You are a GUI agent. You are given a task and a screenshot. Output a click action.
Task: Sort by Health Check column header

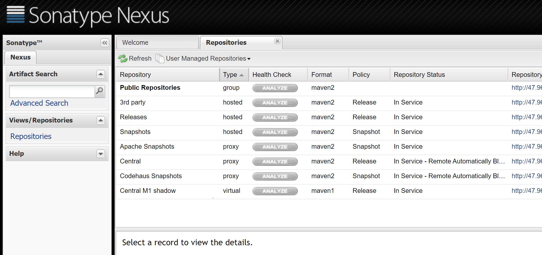pos(278,75)
